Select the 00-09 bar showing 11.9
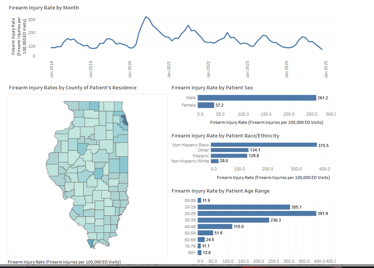The image size is (374, 268). (200, 200)
